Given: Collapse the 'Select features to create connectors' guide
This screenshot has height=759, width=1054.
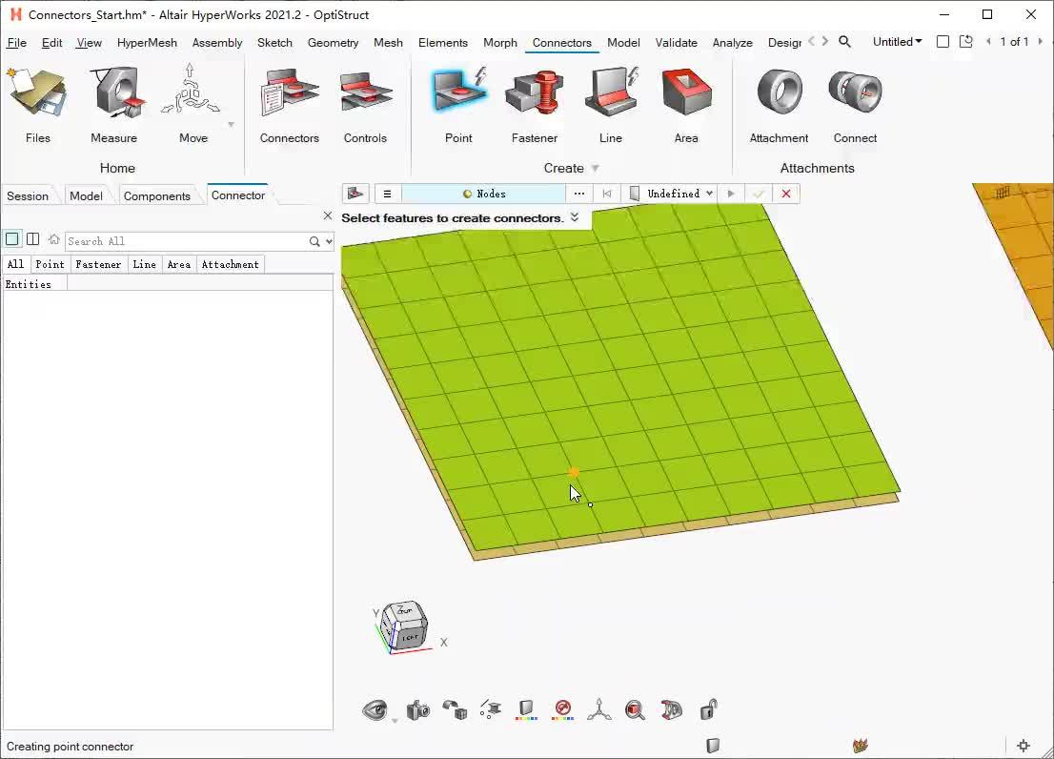Looking at the screenshot, I should (x=574, y=217).
